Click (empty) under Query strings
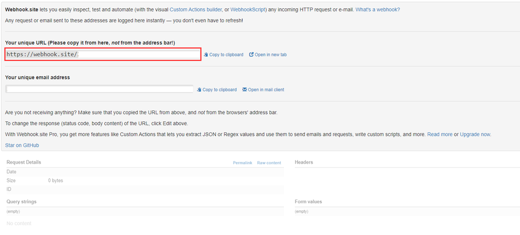Image resolution: width=520 pixels, height=235 pixels. (13, 212)
